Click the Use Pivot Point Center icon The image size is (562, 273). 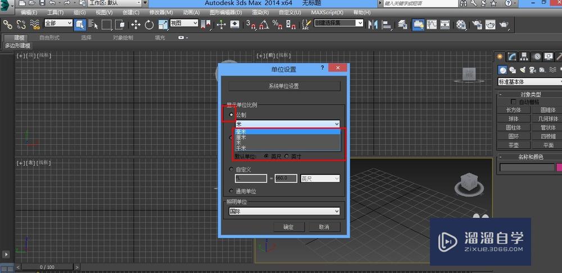coord(206,24)
